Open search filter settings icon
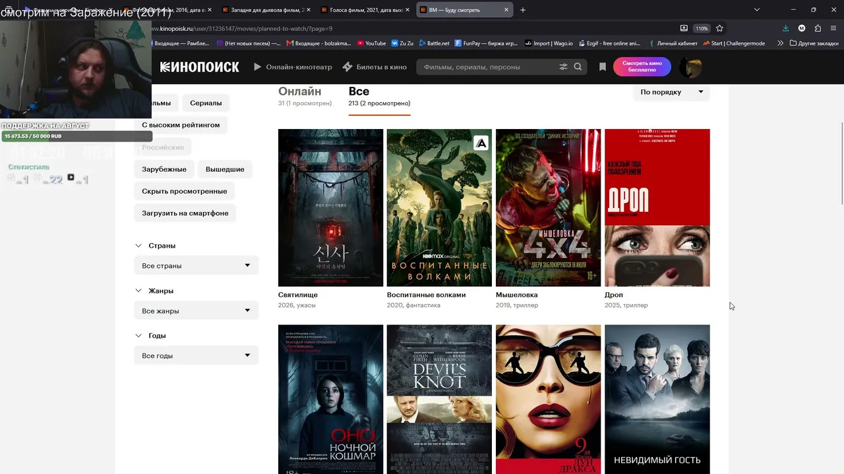844x474 pixels. 563,66
